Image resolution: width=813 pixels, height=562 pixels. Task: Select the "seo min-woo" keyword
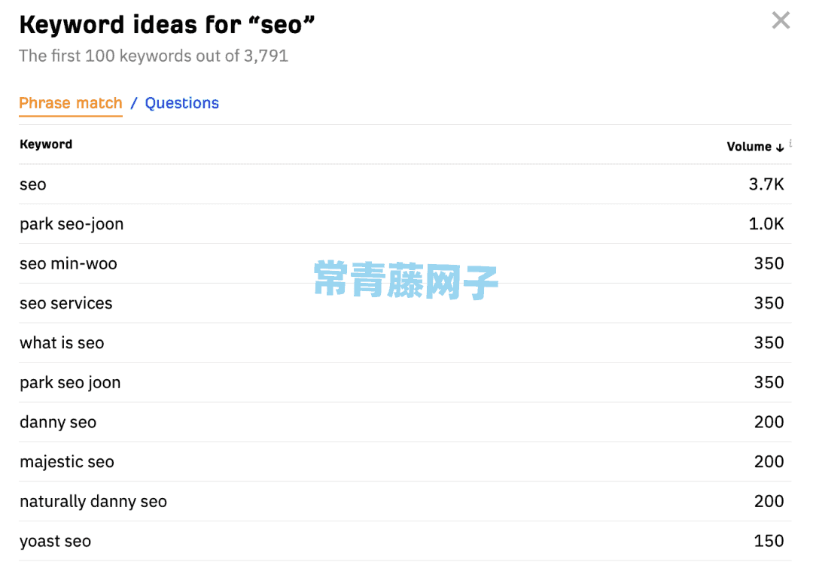(69, 263)
